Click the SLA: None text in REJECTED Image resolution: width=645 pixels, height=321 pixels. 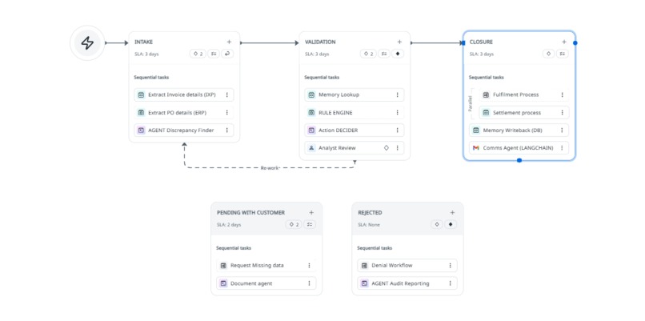pyautogui.click(x=369, y=225)
